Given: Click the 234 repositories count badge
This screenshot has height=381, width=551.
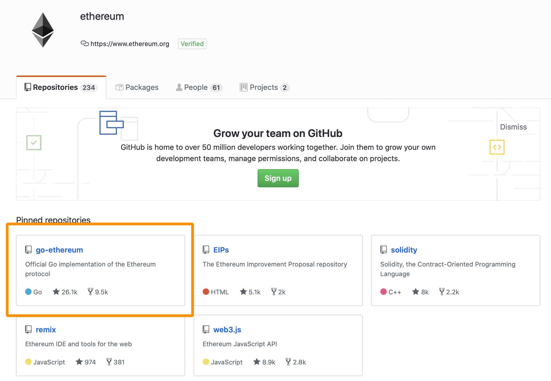Looking at the screenshot, I should click(89, 87).
